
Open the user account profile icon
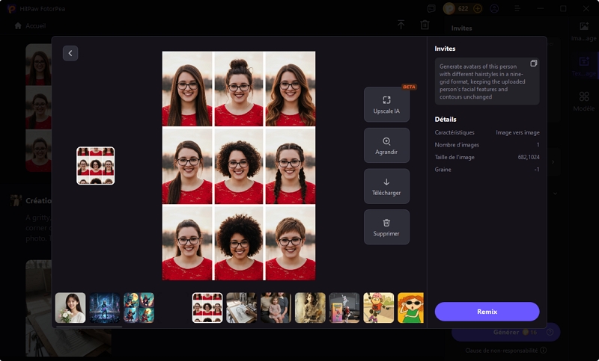click(x=494, y=8)
